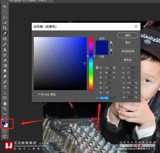The height and width of the screenshot is (153, 160).
Task: Select the HSB brightness B radio button
Action: click(x=97, y=77)
